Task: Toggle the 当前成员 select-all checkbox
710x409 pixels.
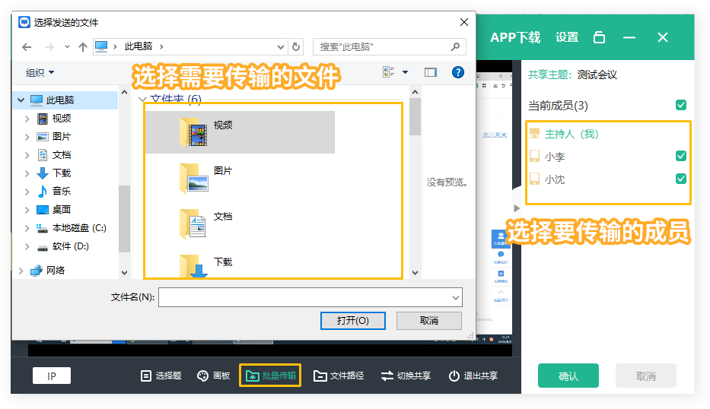Action: point(681,105)
